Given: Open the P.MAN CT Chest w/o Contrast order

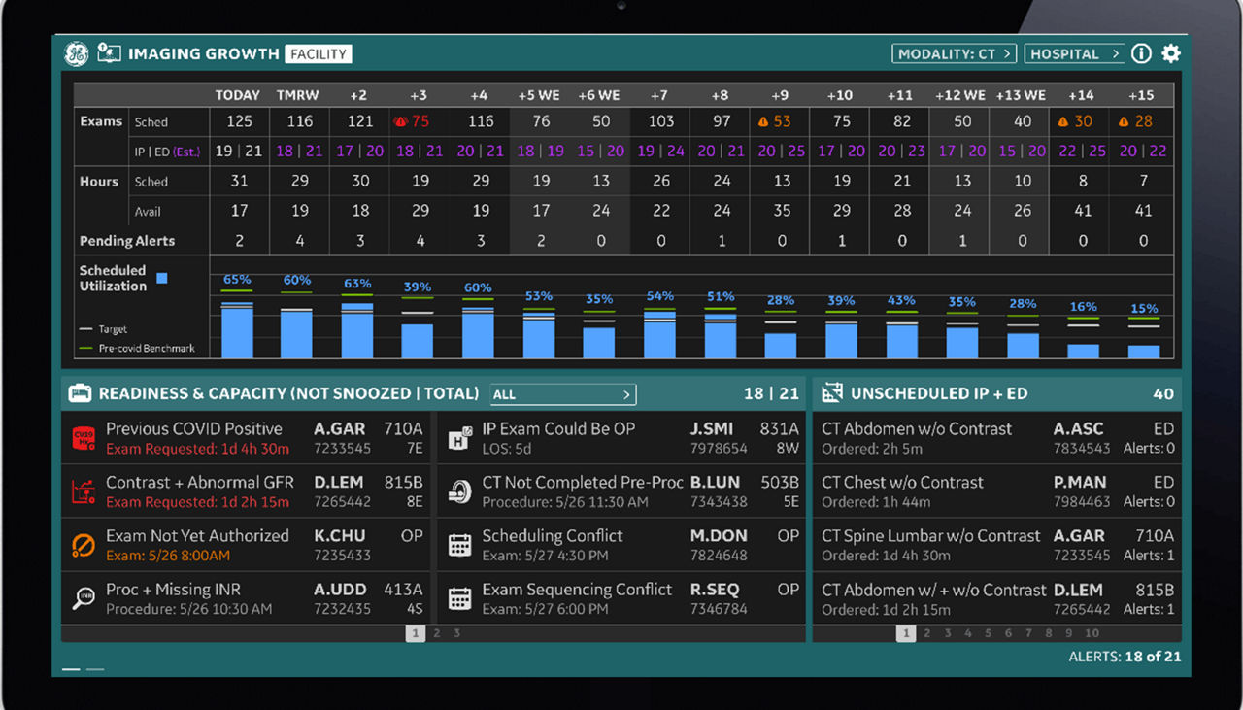Looking at the screenshot, I should [x=997, y=491].
